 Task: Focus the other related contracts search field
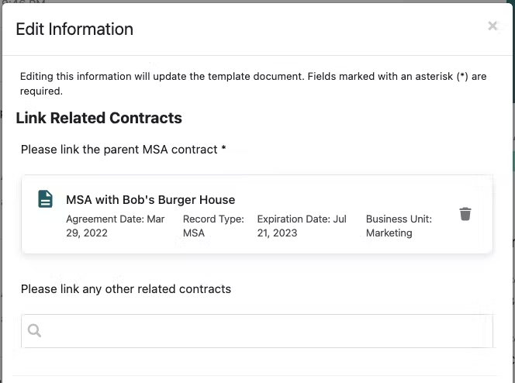257,331
